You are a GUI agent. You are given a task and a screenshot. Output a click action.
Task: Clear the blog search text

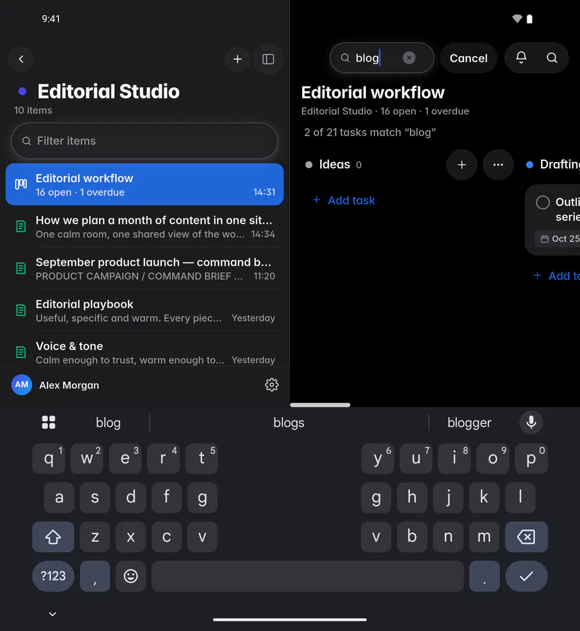coord(409,58)
